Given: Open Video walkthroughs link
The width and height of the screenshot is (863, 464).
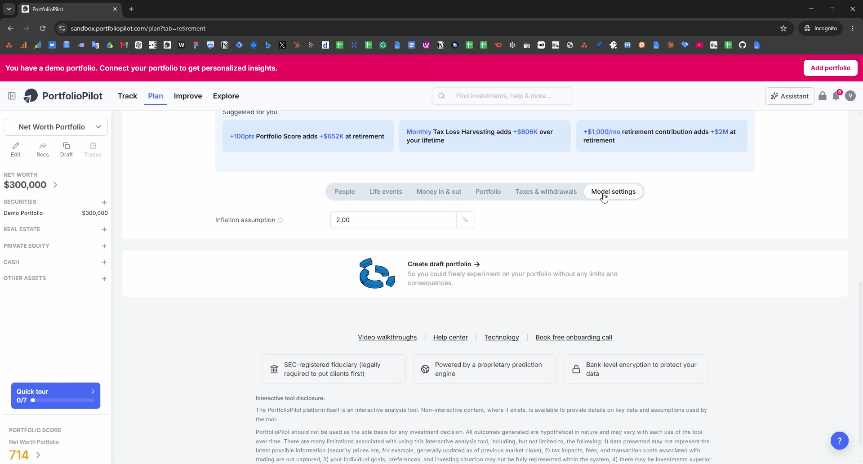Looking at the screenshot, I should coord(387,337).
